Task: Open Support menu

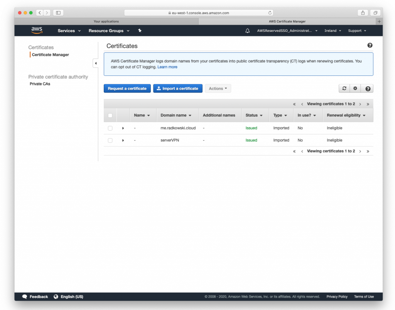Action: (x=357, y=31)
